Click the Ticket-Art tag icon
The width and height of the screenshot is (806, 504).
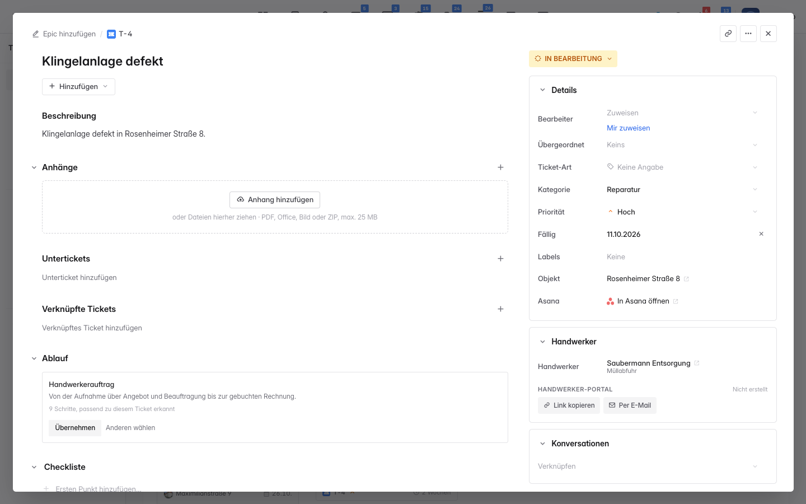611,167
